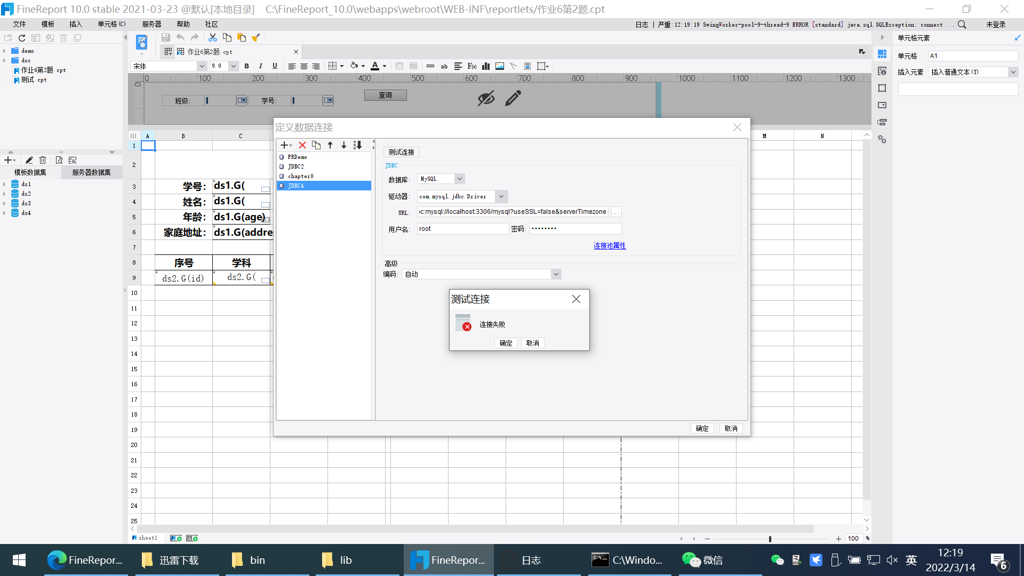Switch to 服务器数据集 tab

click(92, 172)
